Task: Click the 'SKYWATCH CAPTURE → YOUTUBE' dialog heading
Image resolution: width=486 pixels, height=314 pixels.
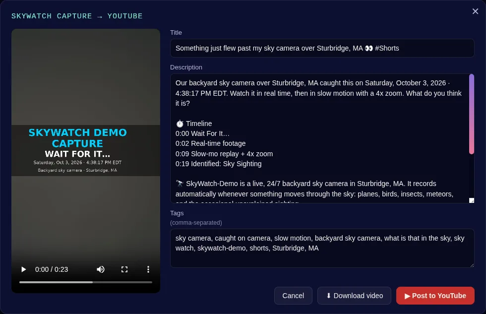Action: click(77, 16)
